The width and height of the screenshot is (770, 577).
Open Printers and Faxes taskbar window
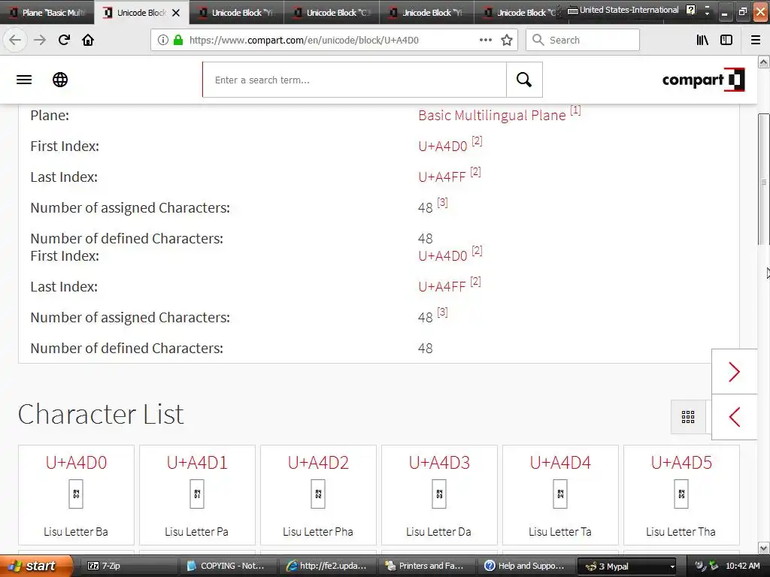[428, 566]
